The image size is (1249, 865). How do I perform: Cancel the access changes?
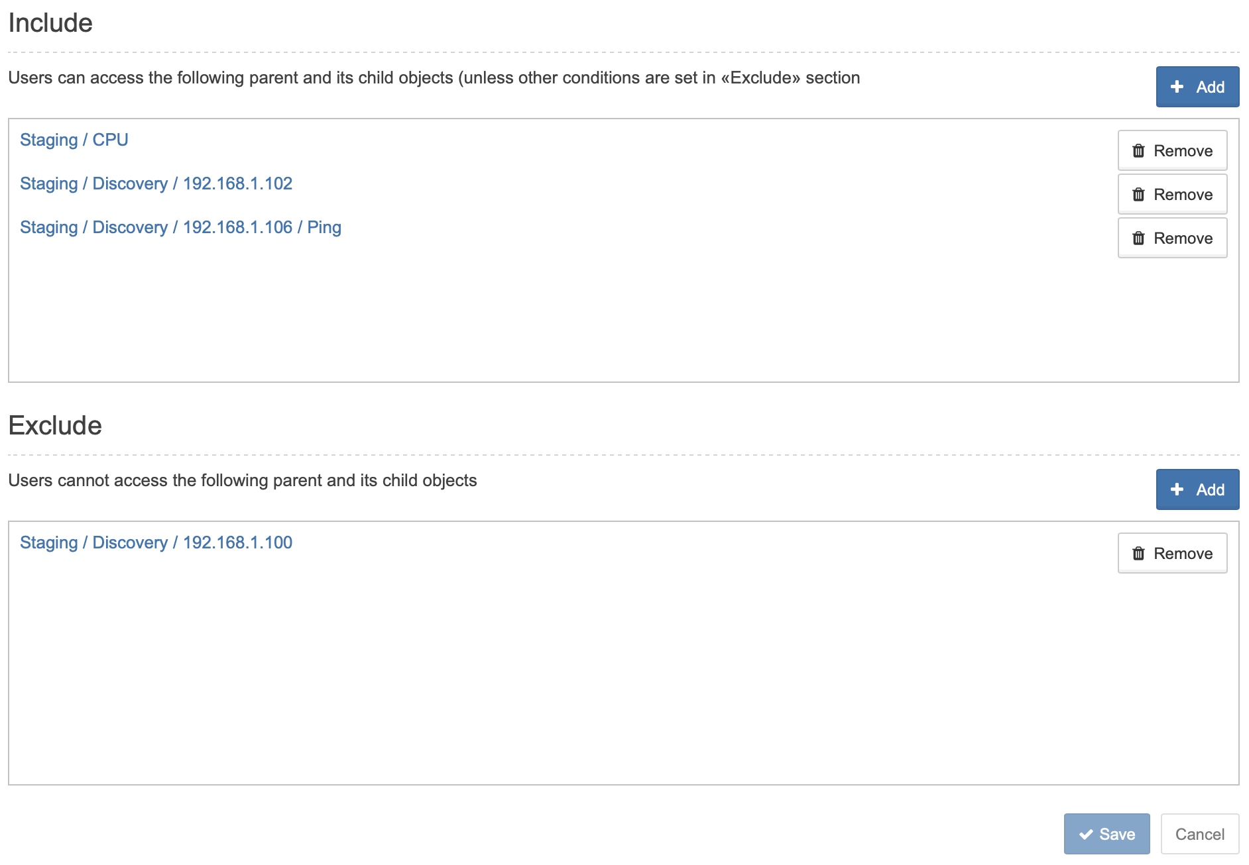pyautogui.click(x=1199, y=834)
